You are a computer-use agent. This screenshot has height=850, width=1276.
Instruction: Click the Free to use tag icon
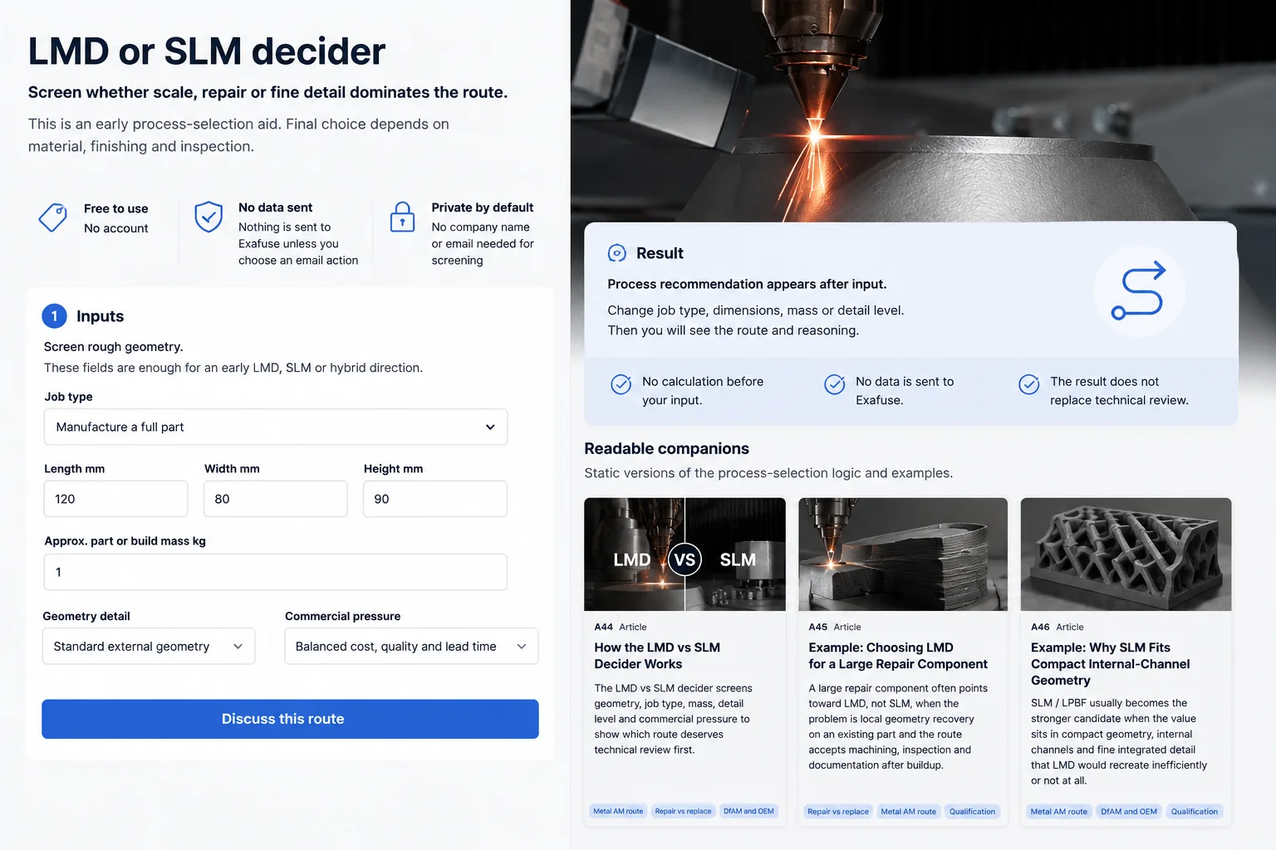coord(53,217)
